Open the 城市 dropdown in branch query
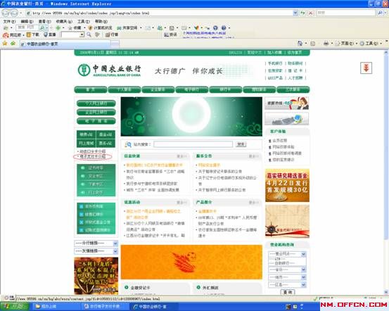Screen dimensions: 389x311 click(287, 277)
